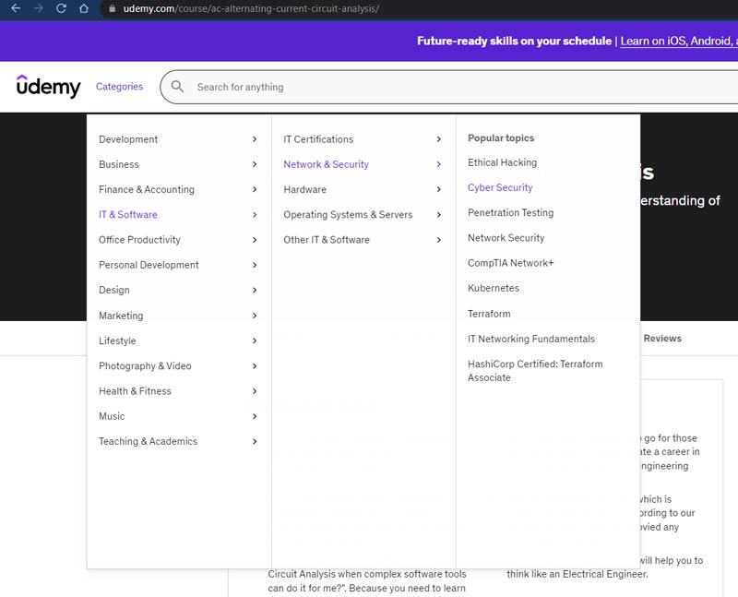Open HashiCorp Certified: Terraform Associate topic
Viewport: 738px width, 597px height.
[535, 371]
